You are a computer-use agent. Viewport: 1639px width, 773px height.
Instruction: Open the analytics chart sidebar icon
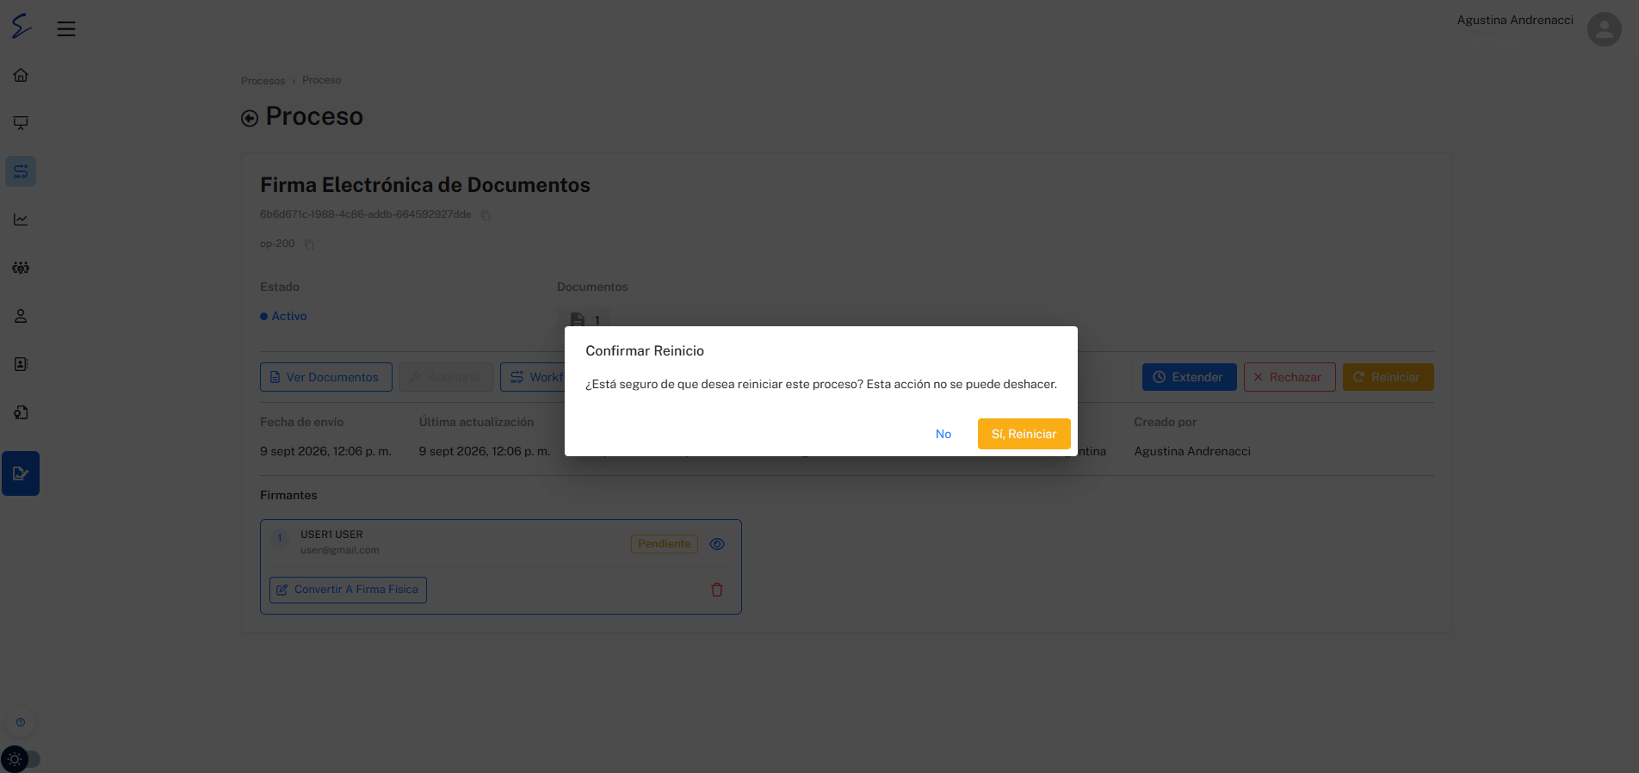(21, 220)
